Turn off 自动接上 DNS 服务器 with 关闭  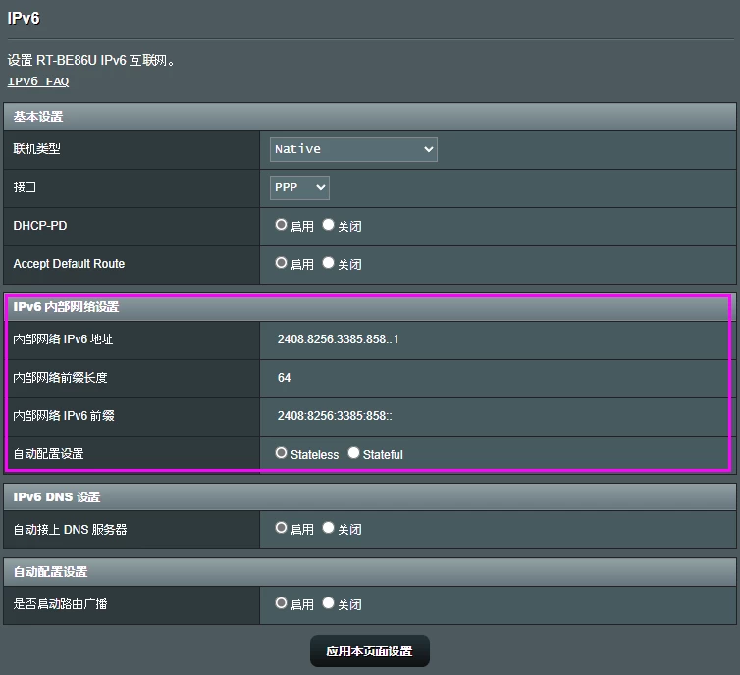(329, 528)
